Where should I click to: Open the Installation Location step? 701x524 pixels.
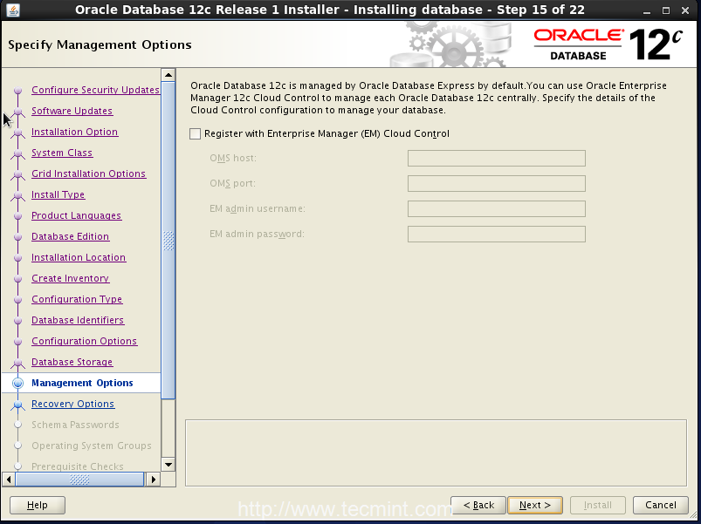coord(79,257)
